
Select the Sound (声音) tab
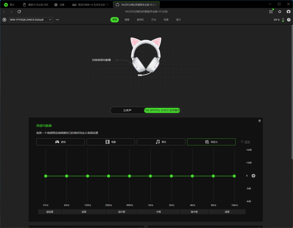pos(114,20)
